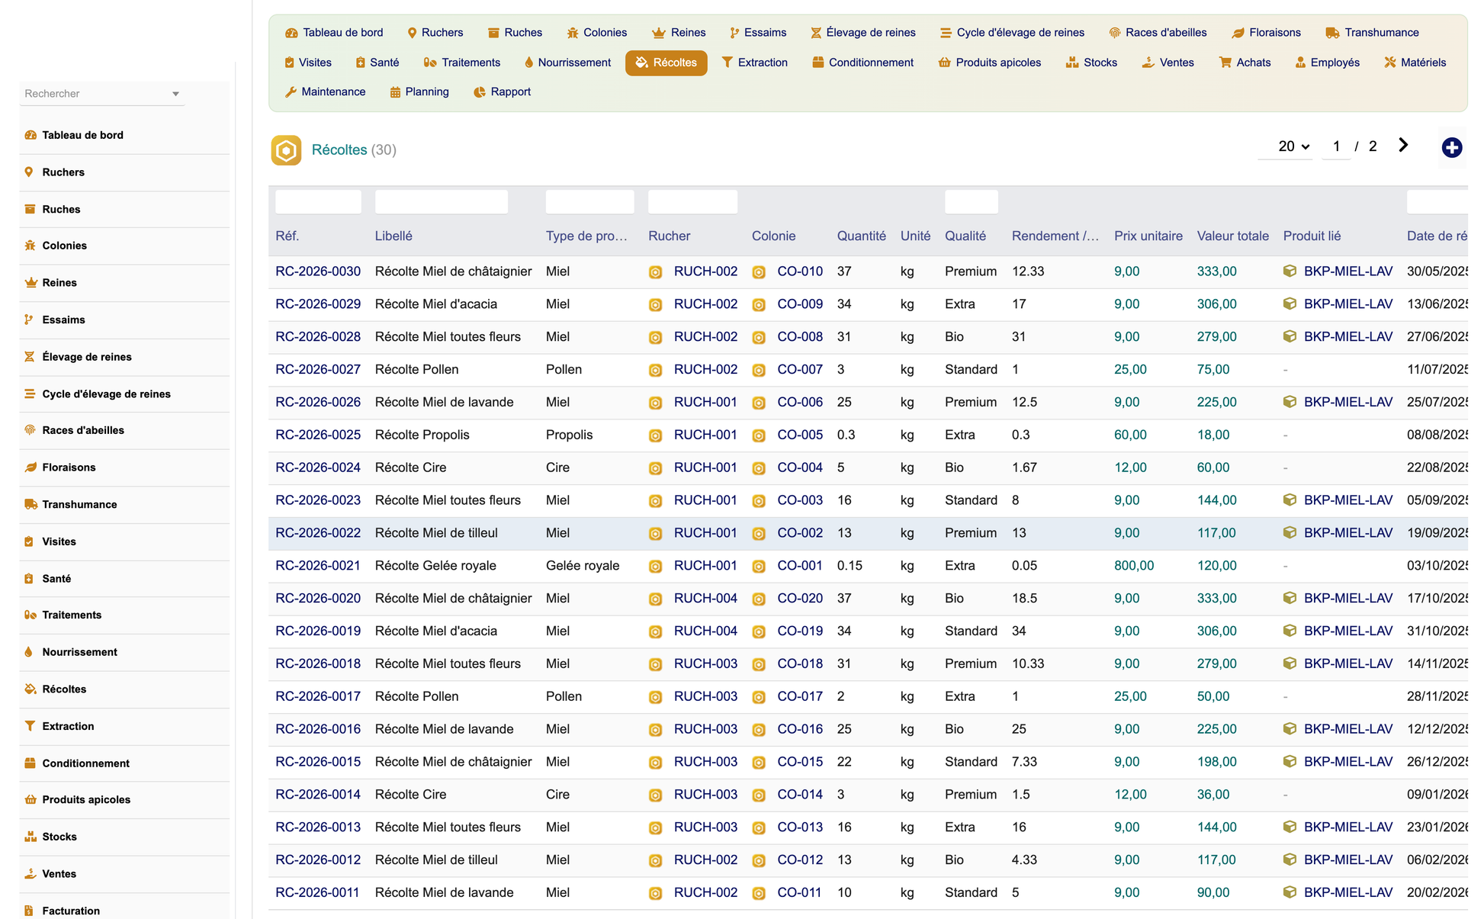Click the Achats cart icon in top menu
The width and height of the screenshot is (1484, 919).
1225,63
